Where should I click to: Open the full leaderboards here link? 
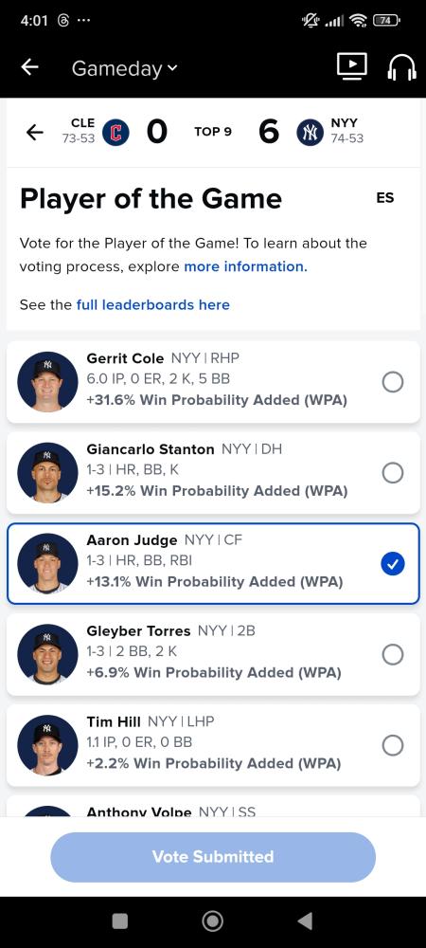152,304
